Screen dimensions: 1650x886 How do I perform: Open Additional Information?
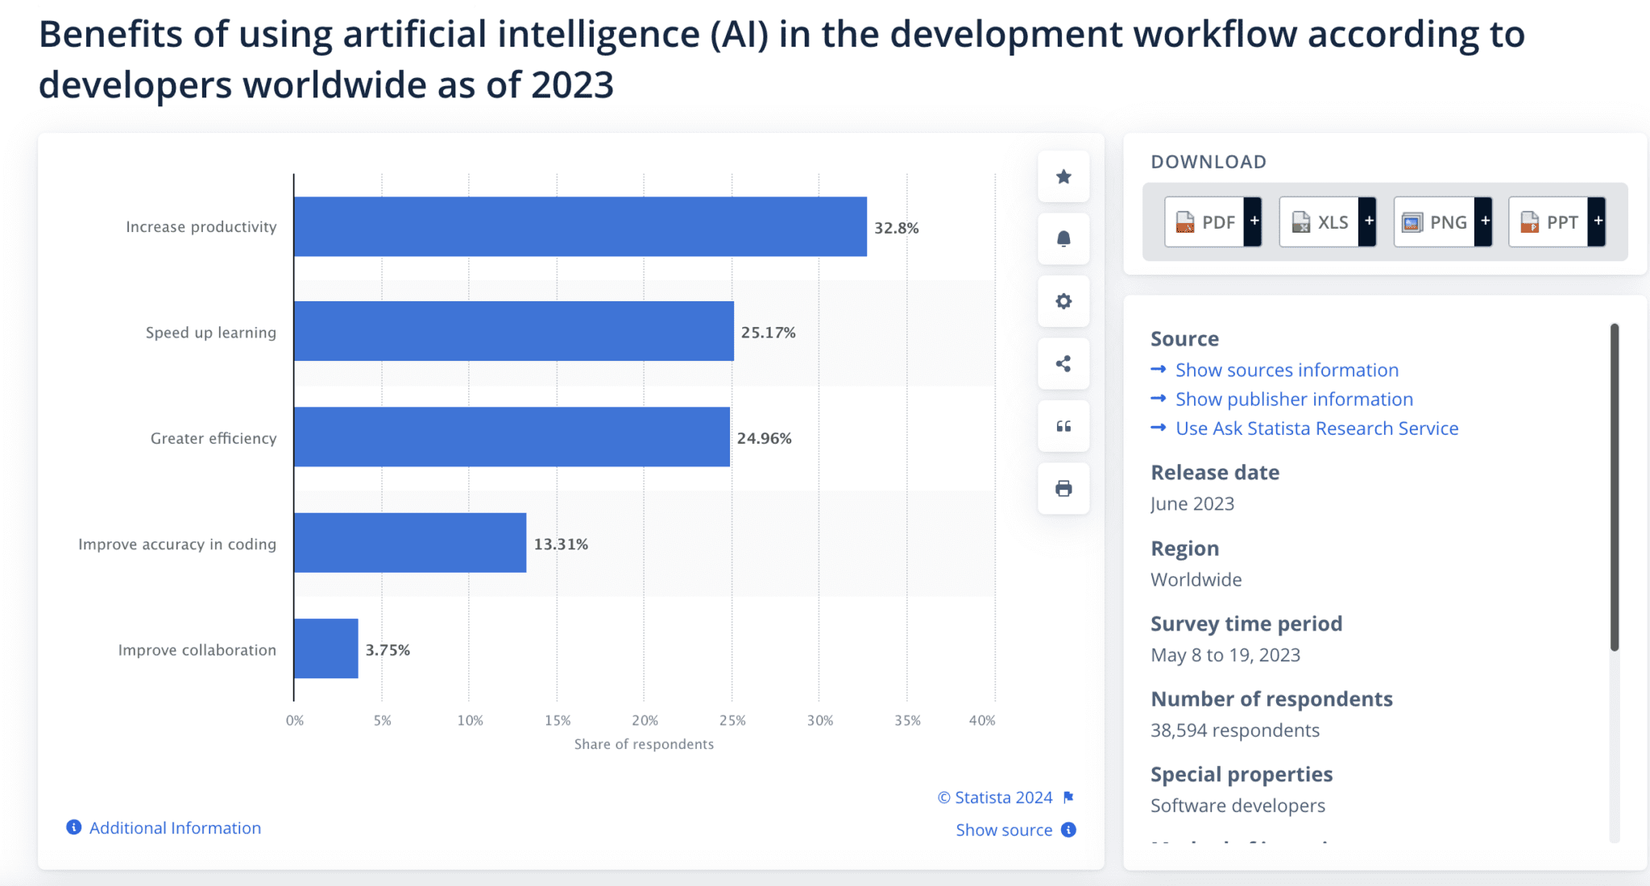[x=174, y=827]
